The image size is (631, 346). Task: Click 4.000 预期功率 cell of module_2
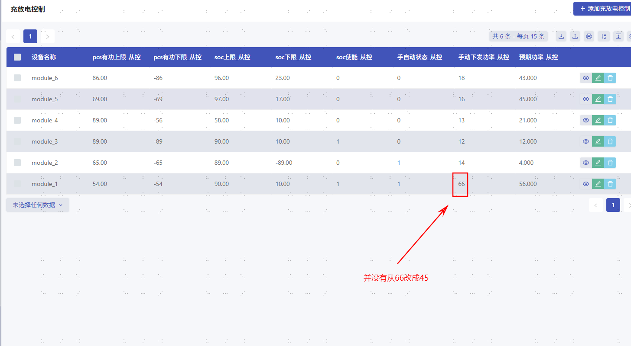click(527, 163)
